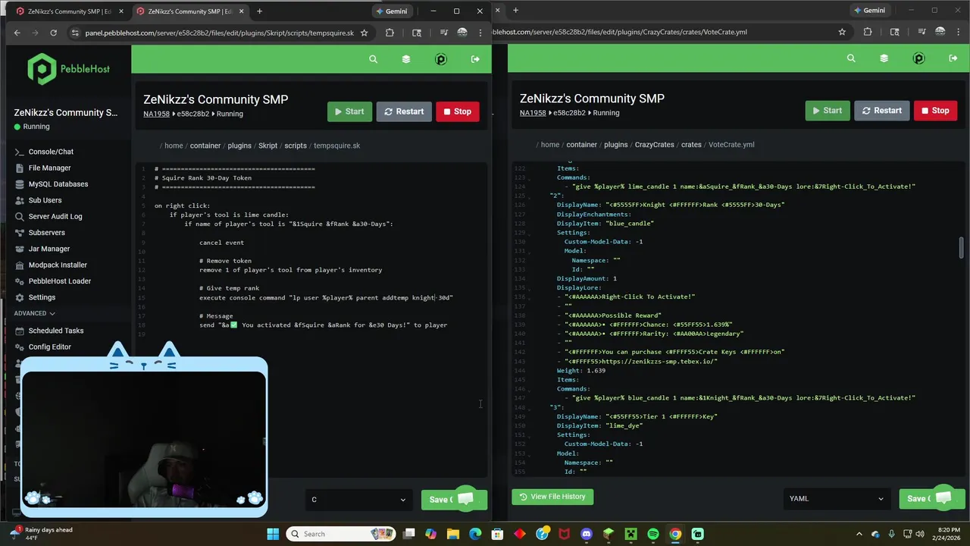Open the language dropdown showing C

(x=358, y=499)
